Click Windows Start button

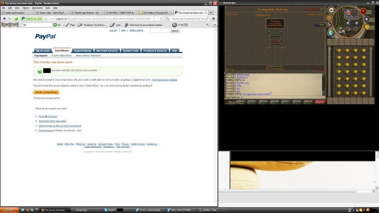9,210
